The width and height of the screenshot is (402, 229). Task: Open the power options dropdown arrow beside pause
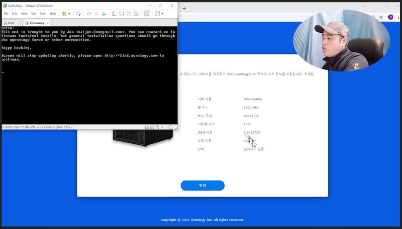point(69,14)
